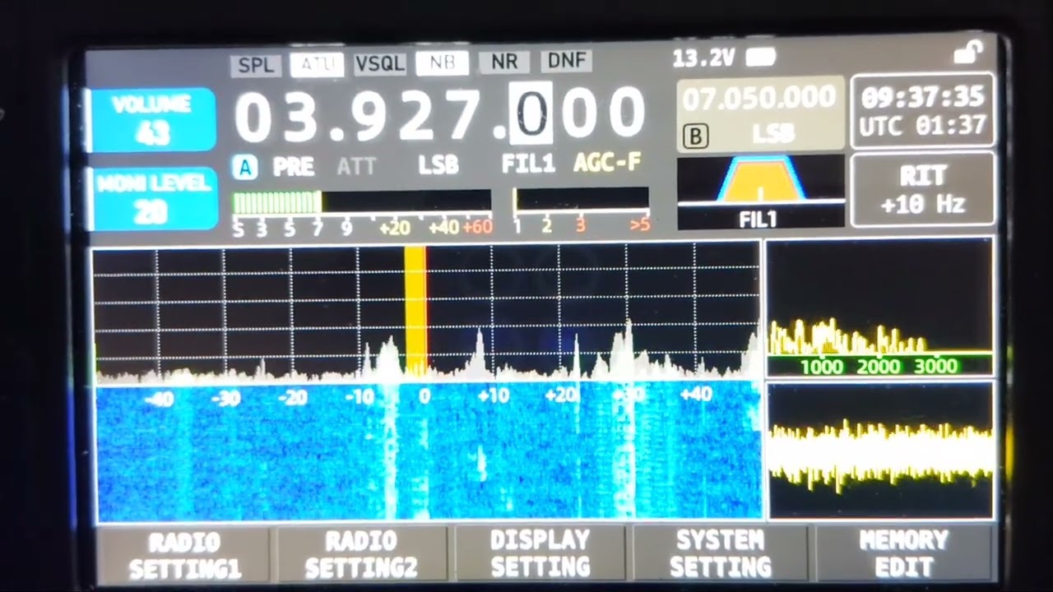Open the DISPLAY SETTING menu

(540, 553)
